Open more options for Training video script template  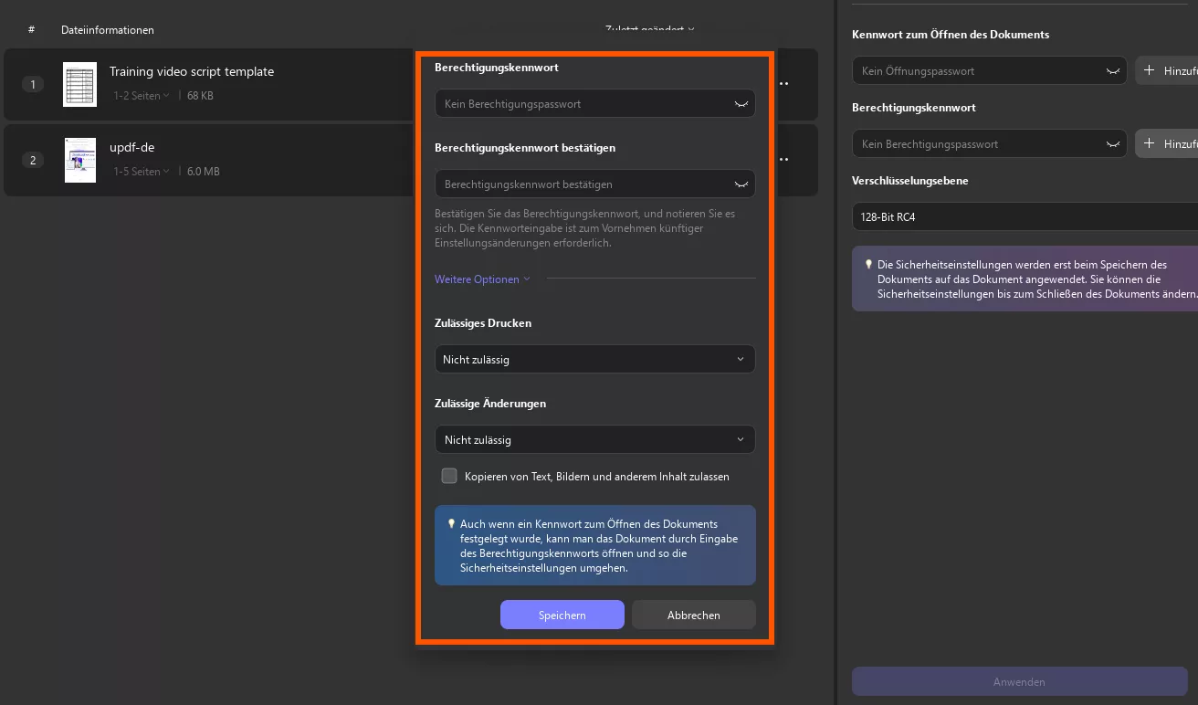click(783, 83)
